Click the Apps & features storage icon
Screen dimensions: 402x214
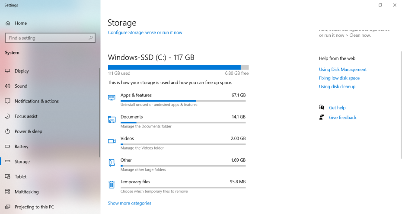[112, 98]
